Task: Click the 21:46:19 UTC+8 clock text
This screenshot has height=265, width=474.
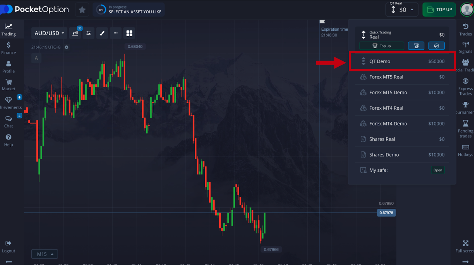Action: tap(46, 47)
